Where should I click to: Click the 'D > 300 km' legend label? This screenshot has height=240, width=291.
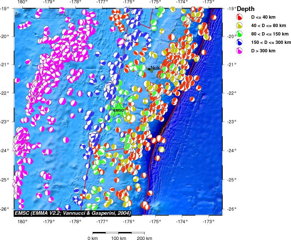click(x=263, y=51)
